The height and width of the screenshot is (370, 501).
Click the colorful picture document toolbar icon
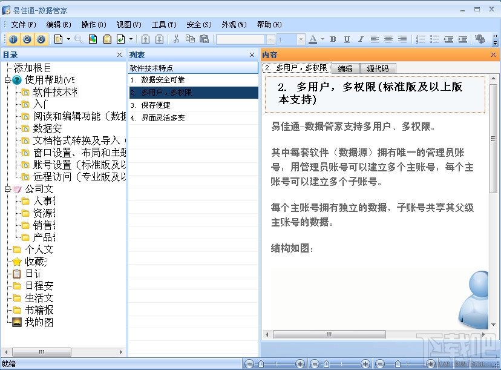(x=93, y=39)
